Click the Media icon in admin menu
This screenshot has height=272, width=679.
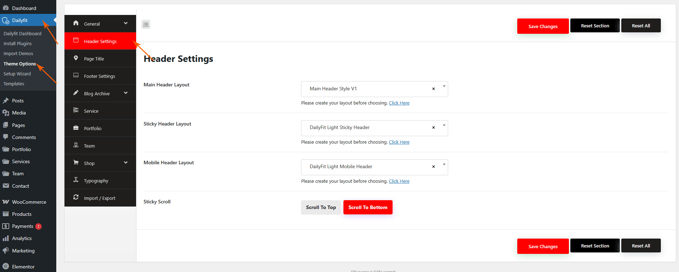(x=6, y=113)
